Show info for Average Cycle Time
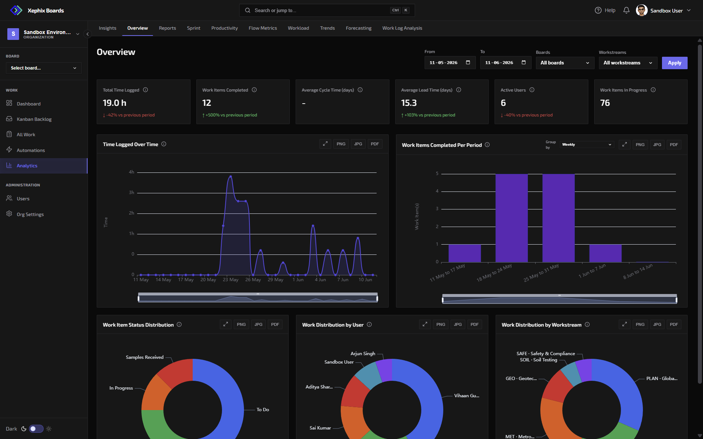This screenshot has width=703, height=439. [x=360, y=90]
